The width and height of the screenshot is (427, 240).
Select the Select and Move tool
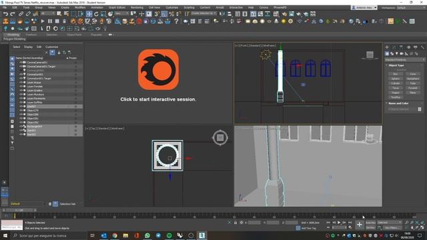[89, 14]
